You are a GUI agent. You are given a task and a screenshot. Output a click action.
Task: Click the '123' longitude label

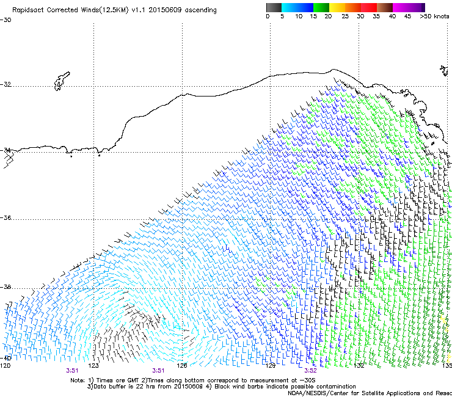tap(93, 366)
